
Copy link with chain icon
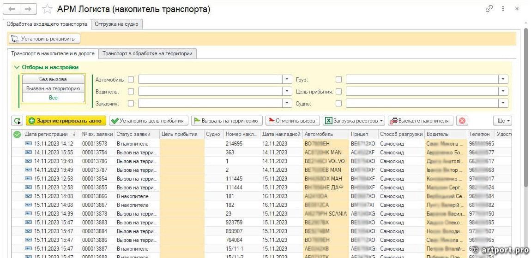(489, 9)
